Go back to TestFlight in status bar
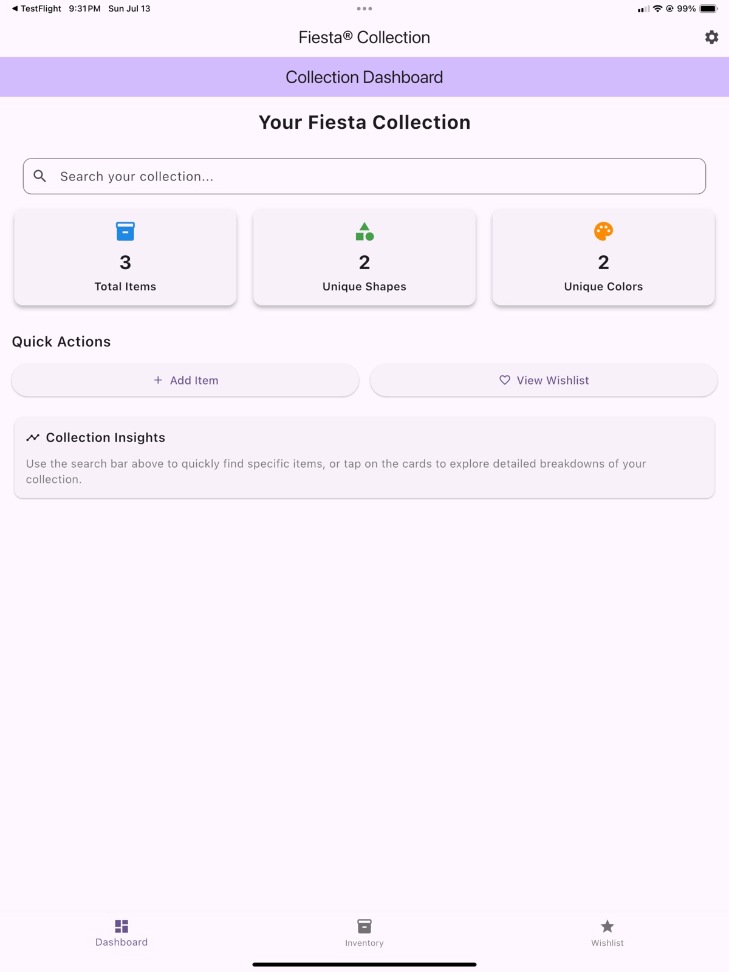The image size is (729, 972). tap(36, 9)
